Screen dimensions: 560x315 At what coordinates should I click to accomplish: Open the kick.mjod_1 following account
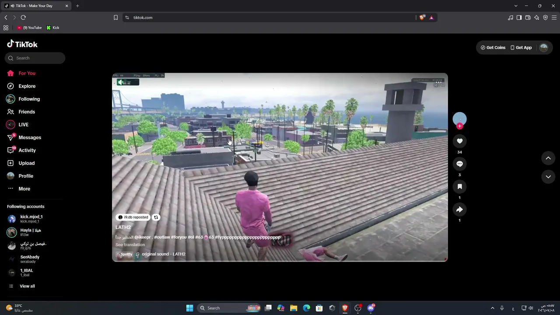coord(26,219)
